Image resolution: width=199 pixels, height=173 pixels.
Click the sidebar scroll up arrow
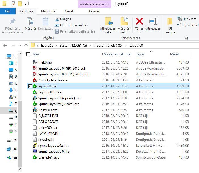coord(20,53)
